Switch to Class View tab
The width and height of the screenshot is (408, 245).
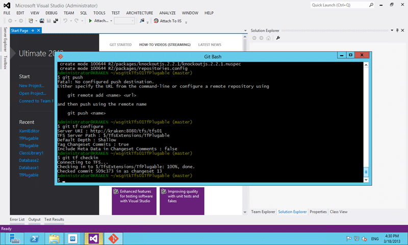[339, 212]
